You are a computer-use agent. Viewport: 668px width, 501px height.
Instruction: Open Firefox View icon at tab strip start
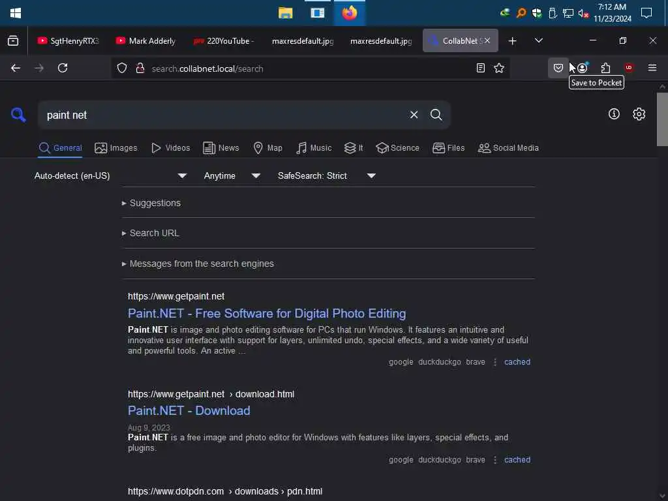[13, 41]
